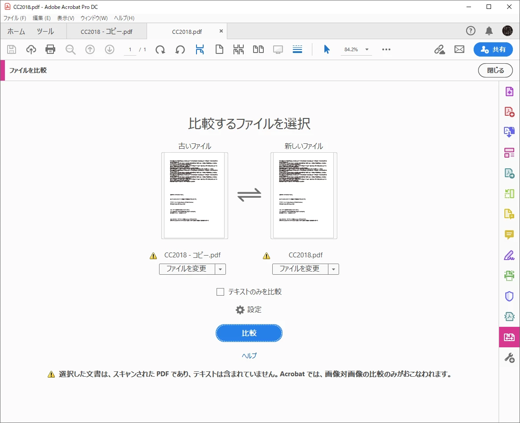
Task: Open the user profile avatar
Action: coord(508,31)
